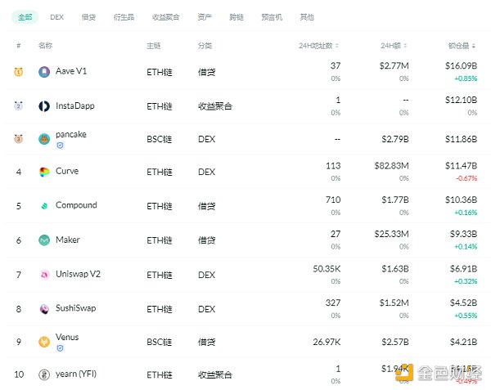Click SushiSwap change +0.55%
491x390 pixels.
pyautogui.click(x=466, y=316)
